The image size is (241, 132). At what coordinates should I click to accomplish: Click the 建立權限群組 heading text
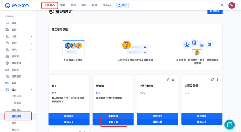[x=60, y=30]
